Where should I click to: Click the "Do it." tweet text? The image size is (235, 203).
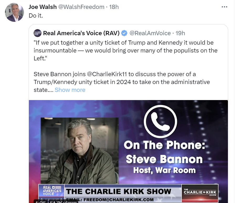click(36, 15)
